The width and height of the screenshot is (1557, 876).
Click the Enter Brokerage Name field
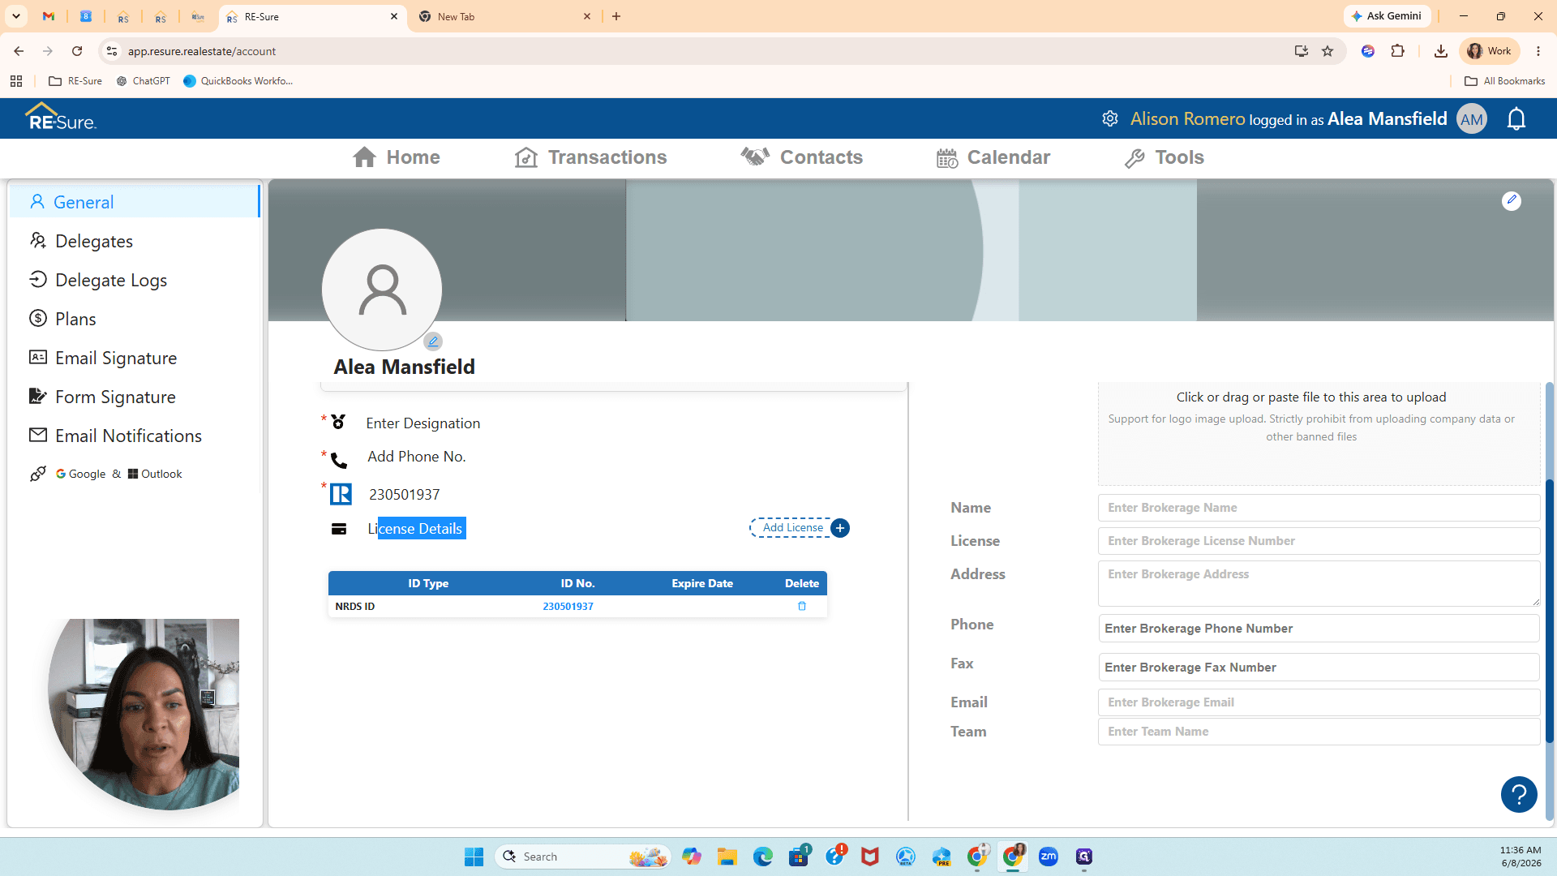(1319, 508)
